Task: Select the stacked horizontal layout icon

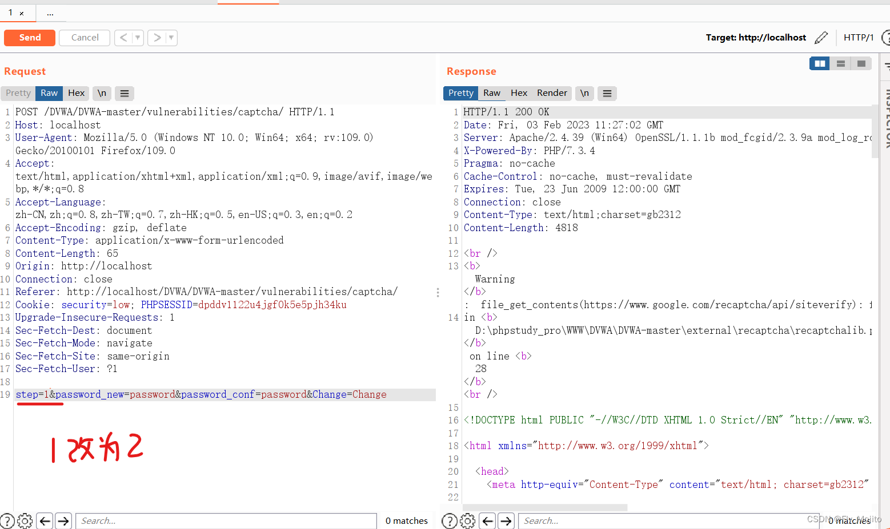Action: coord(840,63)
